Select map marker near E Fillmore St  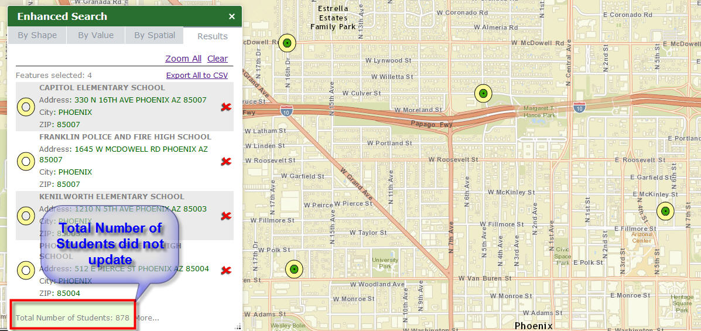click(665, 211)
